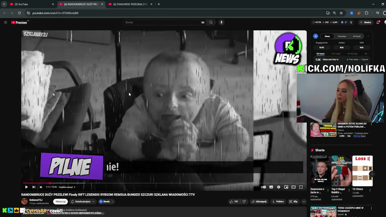This screenshot has width=386, height=217.
Task: Like the video (747 likes)
Action: pyautogui.click(x=234, y=202)
